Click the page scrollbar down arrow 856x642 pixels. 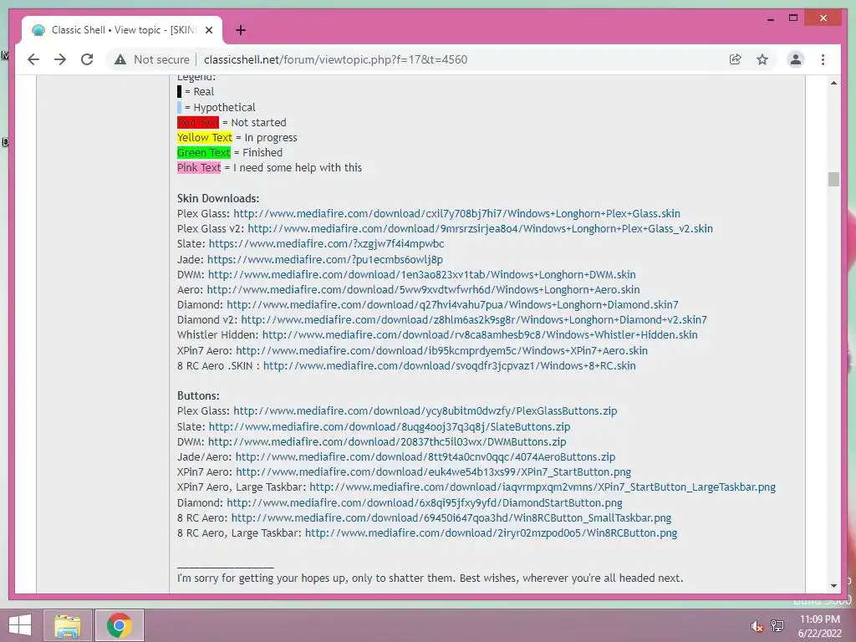[833, 586]
